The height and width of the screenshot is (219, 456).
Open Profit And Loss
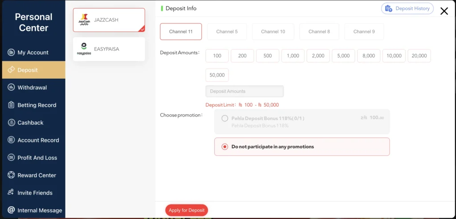[33, 158]
